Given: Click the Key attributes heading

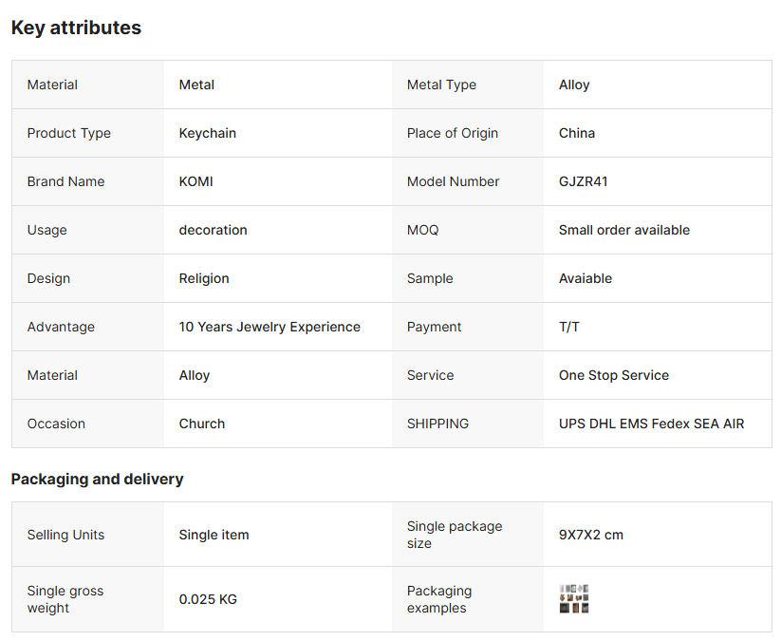Looking at the screenshot, I should tap(76, 28).
